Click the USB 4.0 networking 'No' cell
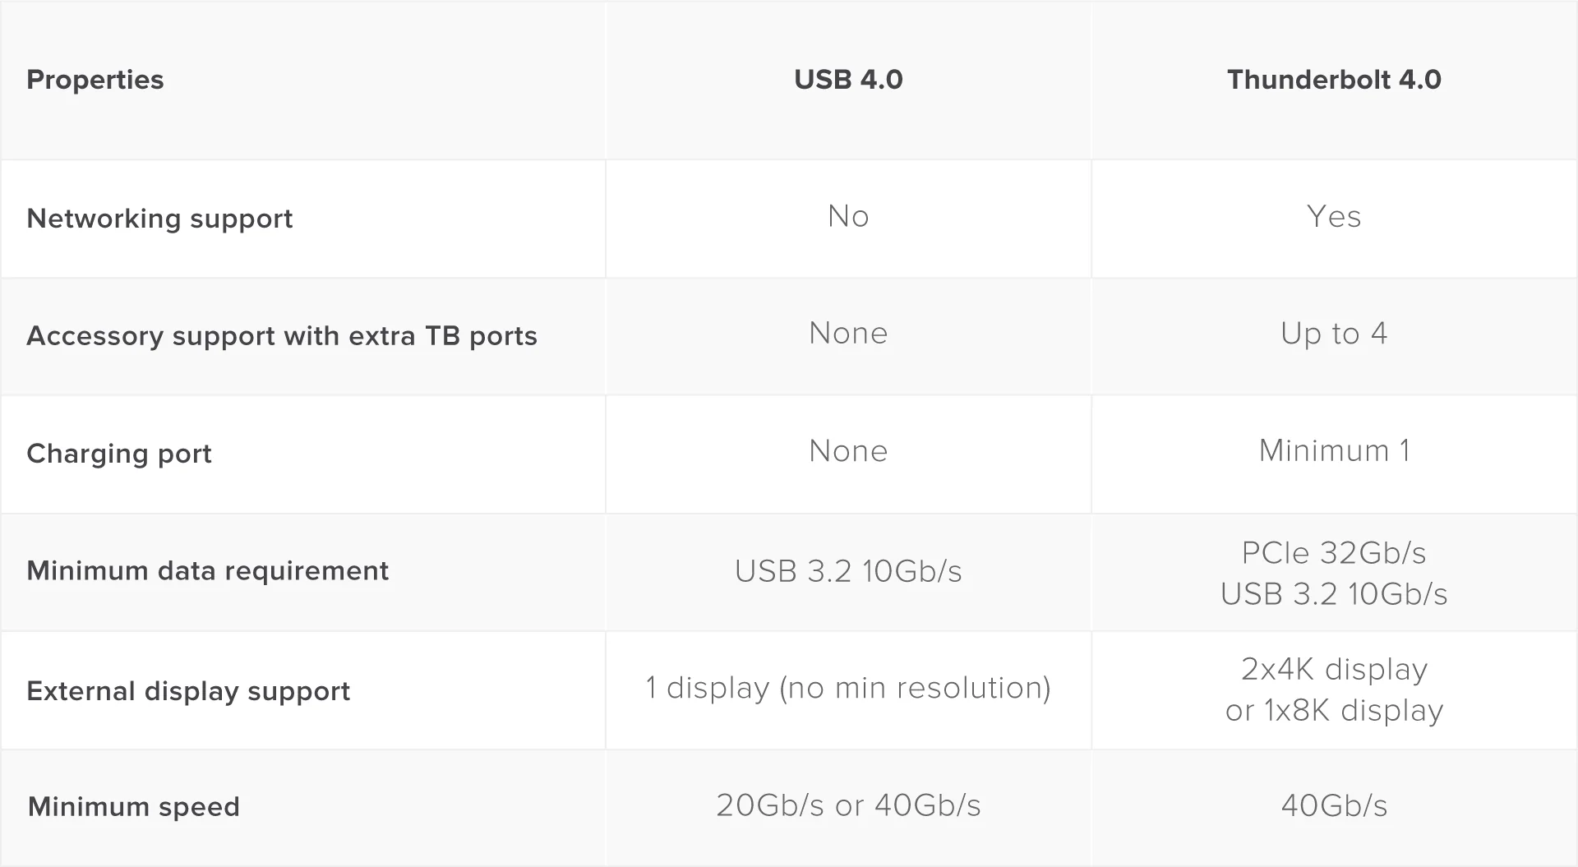1578x867 pixels. (x=848, y=217)
